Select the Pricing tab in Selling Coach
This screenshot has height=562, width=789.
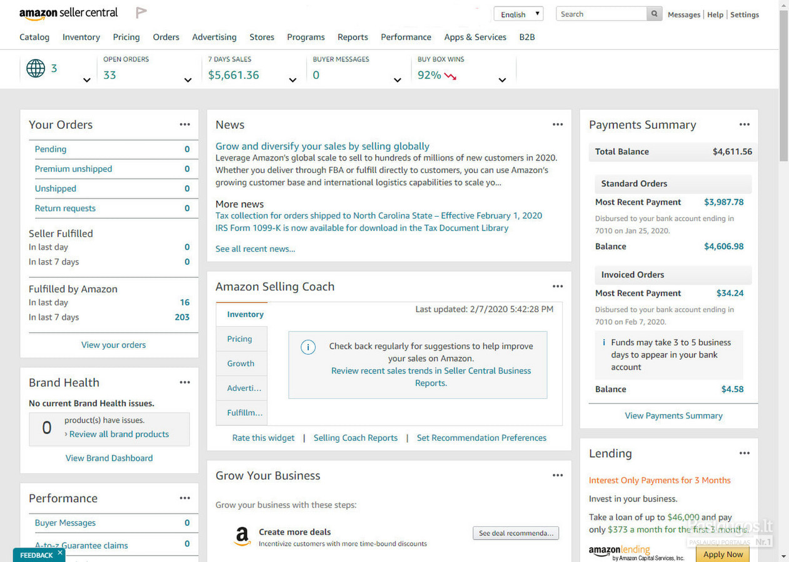242,339
